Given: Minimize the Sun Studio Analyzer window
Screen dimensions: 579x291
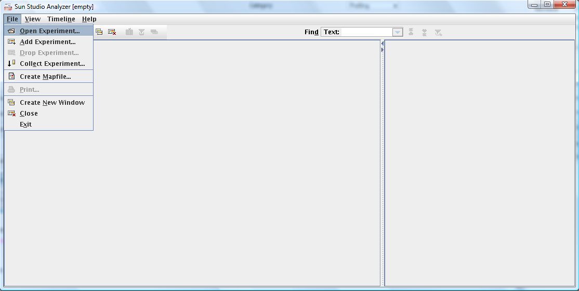Looking at the screenshot, I should point(534,5).
